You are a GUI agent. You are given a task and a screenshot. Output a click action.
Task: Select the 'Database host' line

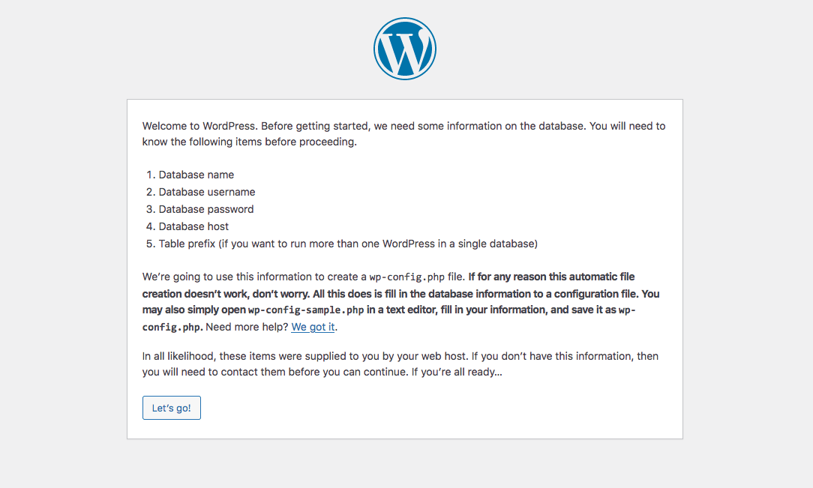[193, 226]
